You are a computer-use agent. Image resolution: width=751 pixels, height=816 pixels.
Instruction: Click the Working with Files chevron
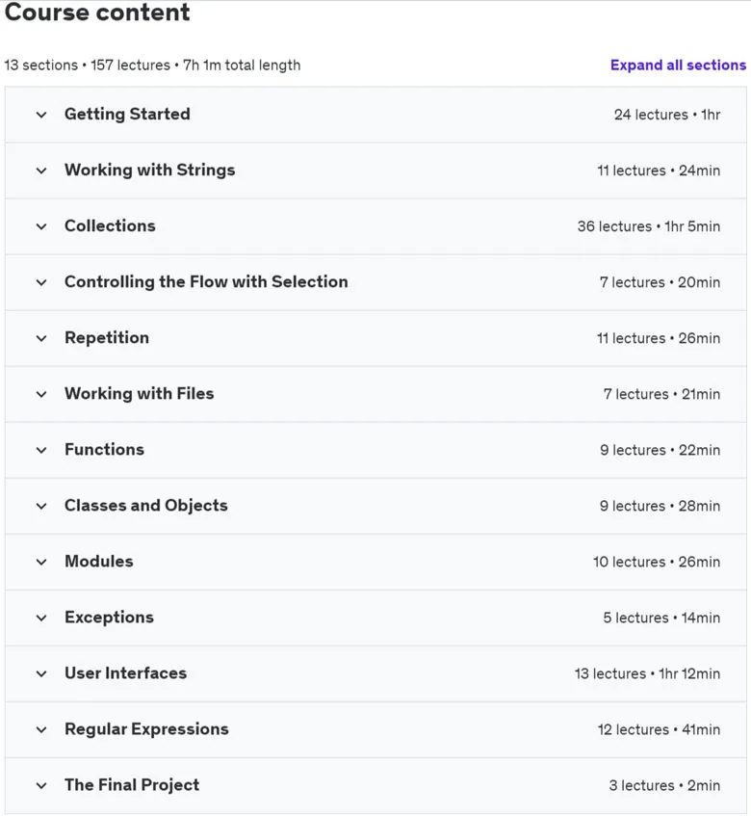(x=41, y=394)
